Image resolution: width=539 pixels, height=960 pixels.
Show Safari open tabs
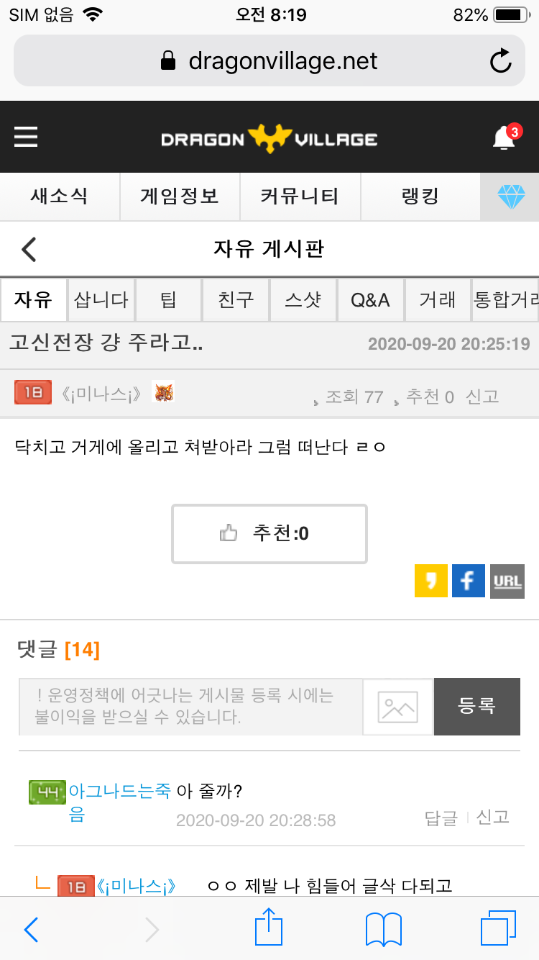[x=498, y=929]
